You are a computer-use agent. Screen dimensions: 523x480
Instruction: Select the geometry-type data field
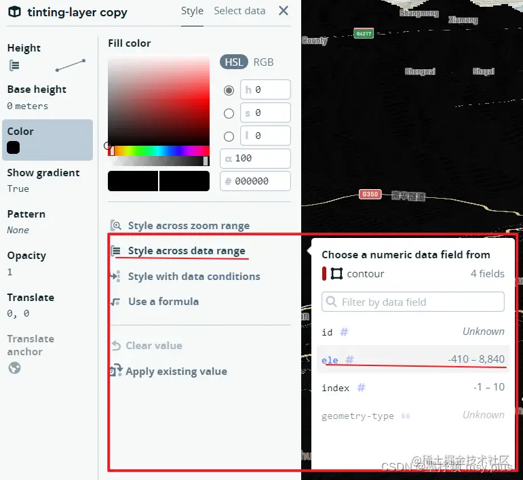pyautogui.click(x=413, y=416)
